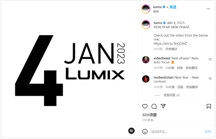Open the lumix profile picture in header
Image resolution: width=216 pixels, height=139 pixels.
coord(146,9)
